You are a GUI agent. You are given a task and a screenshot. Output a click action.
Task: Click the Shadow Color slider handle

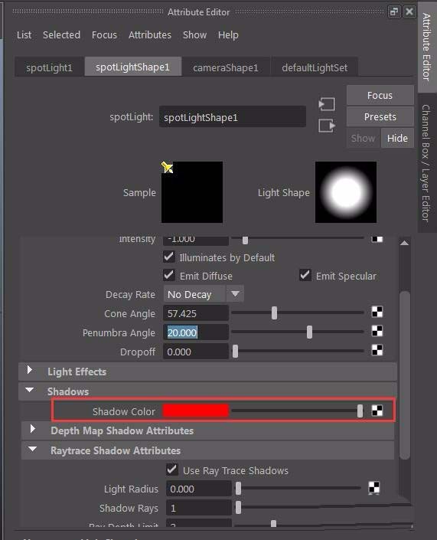[x=360, y=411]
